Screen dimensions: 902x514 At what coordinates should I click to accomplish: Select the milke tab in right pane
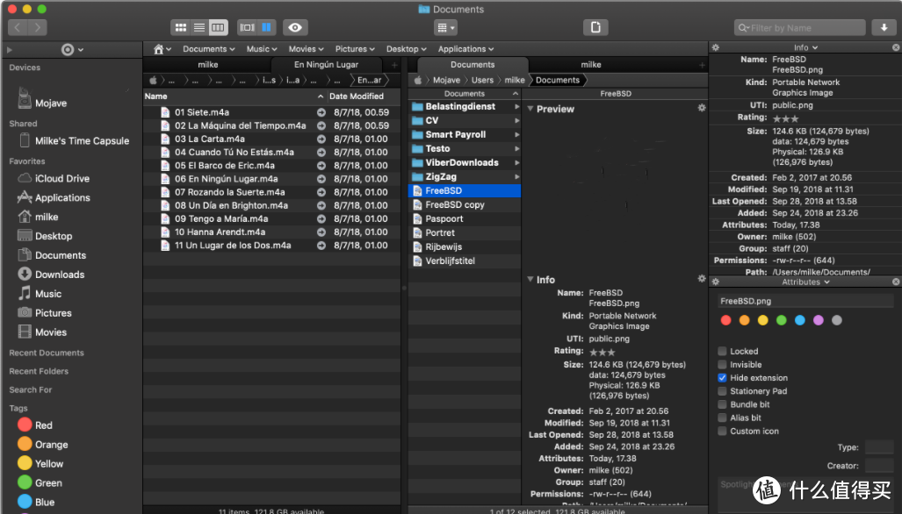591,64
